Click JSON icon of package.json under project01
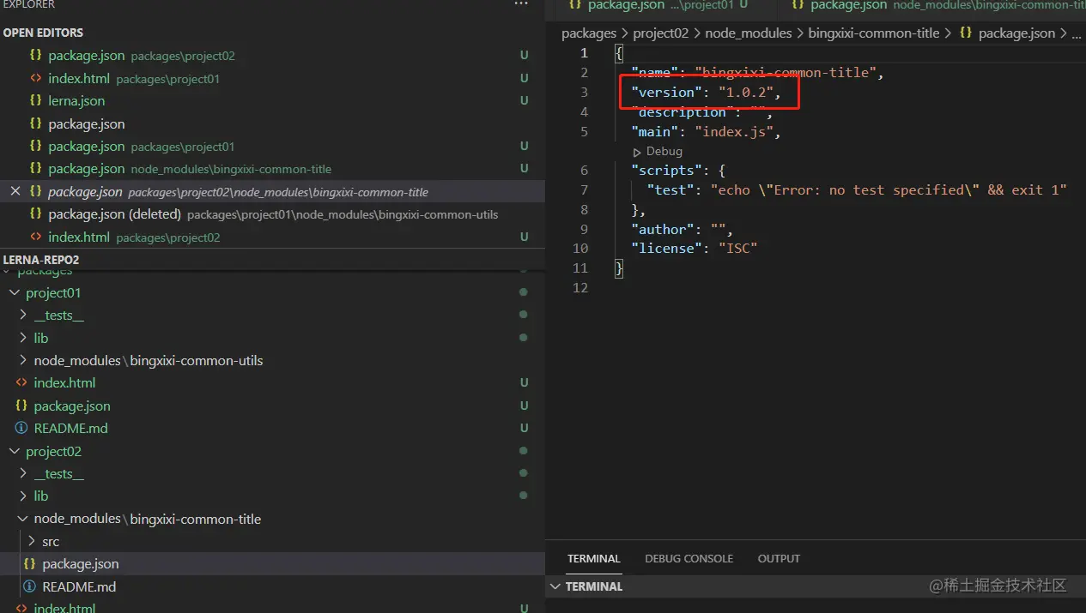Screen dimensions: 1086x613 point(21,406)
